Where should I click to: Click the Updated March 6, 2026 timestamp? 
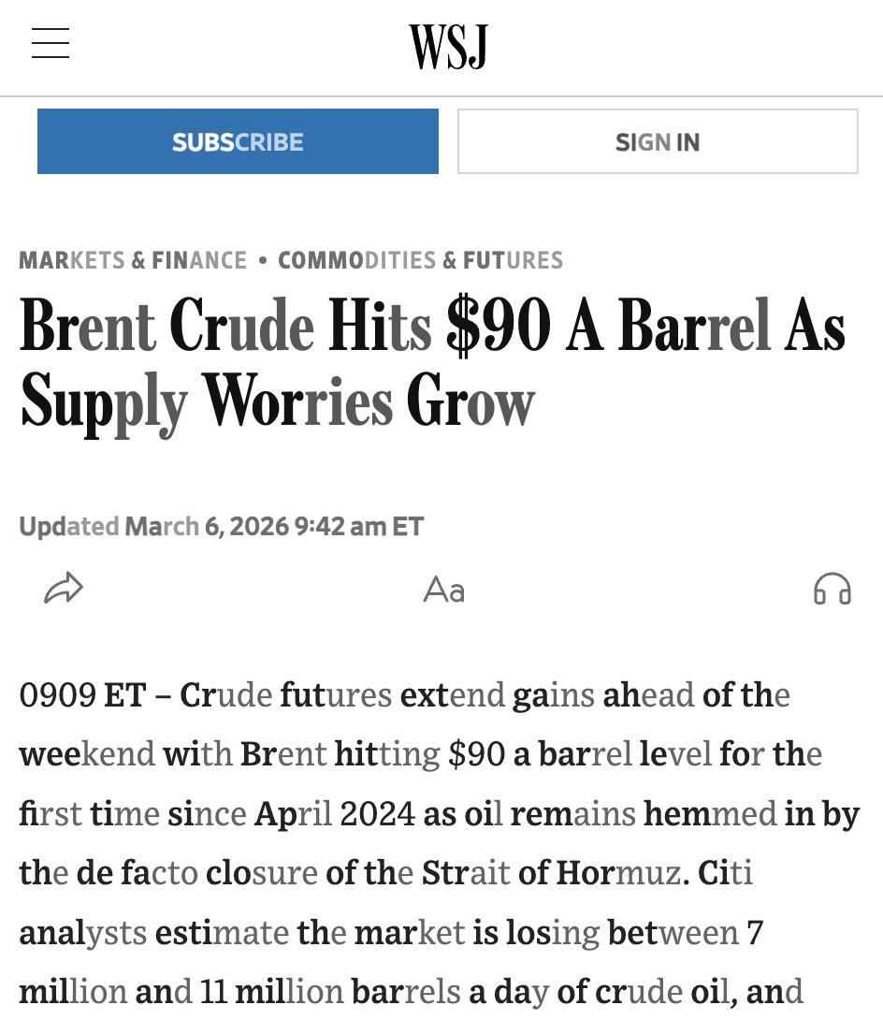coord(221,527)
